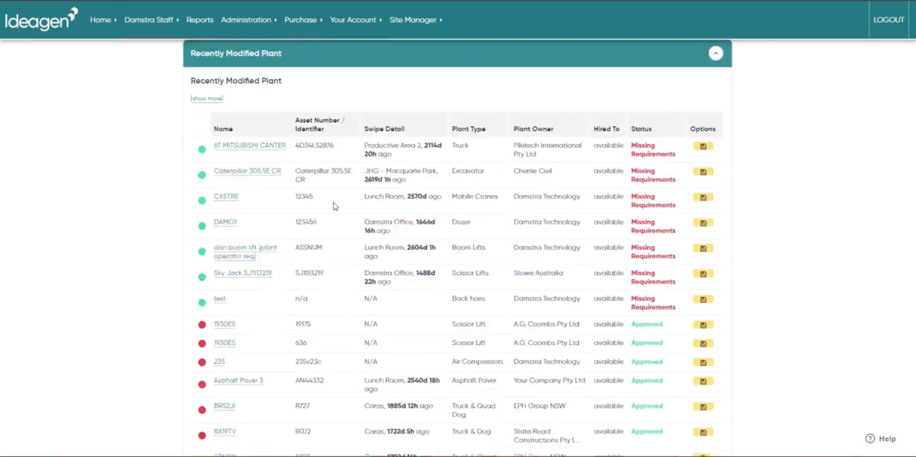
Task: Click the Help question mark icon
Action: [x=870, y=439]
